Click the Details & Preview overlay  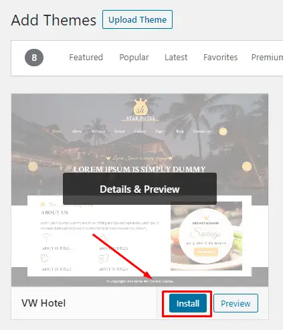pyautogui.click(x=140, y=189)
